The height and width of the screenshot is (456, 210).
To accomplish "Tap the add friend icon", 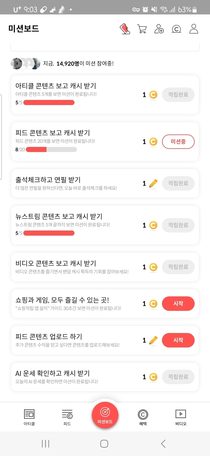I will point(159,29).
